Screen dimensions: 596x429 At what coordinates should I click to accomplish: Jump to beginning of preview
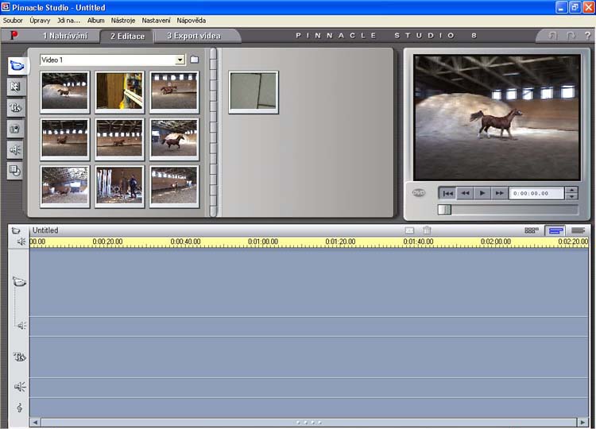(448, 193)
